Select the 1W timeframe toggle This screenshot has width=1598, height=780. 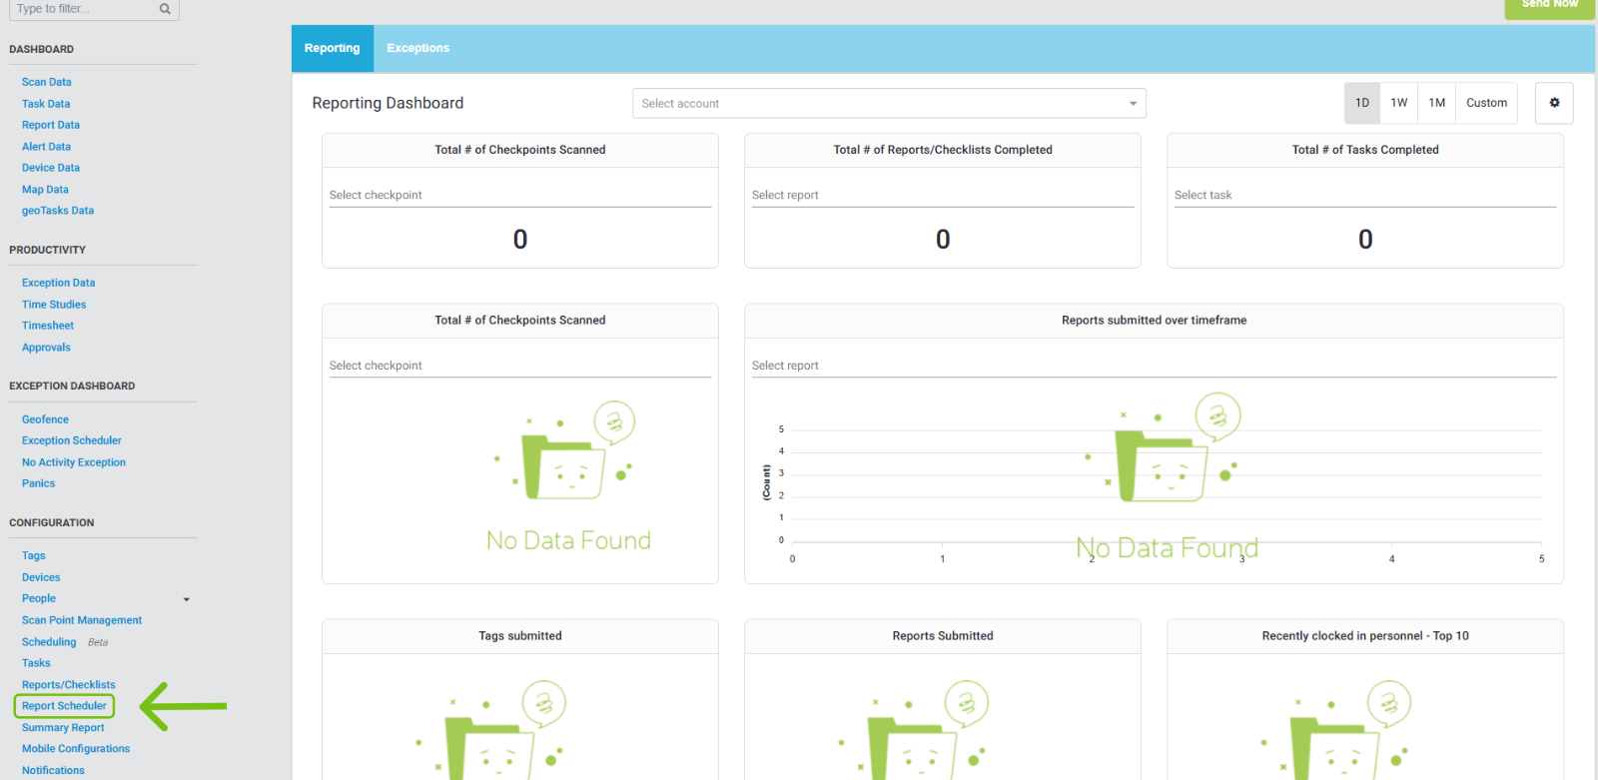click(1398, 103)
